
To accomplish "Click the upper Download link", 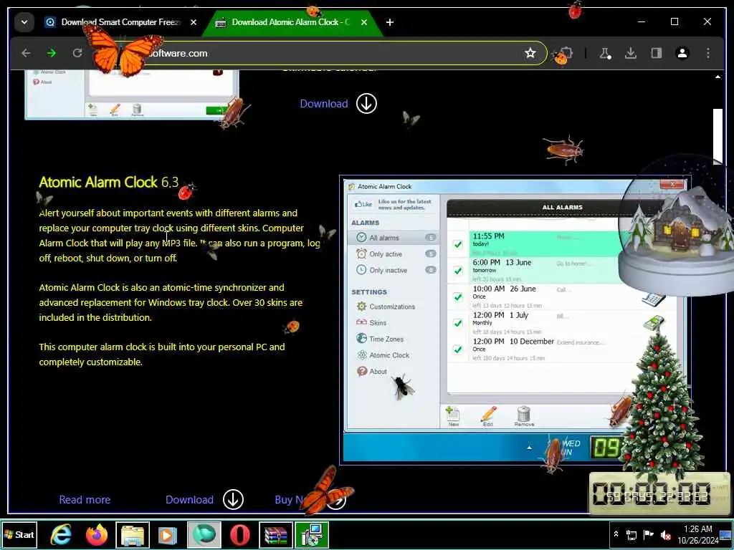I will 324,104.
